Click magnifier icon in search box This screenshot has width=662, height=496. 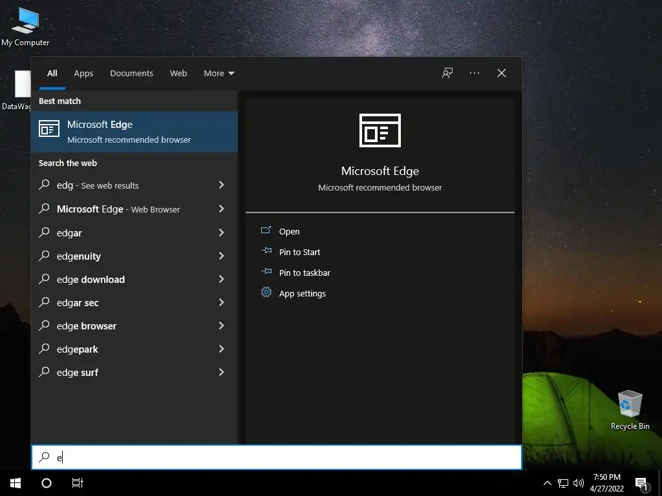pos(44,457)
